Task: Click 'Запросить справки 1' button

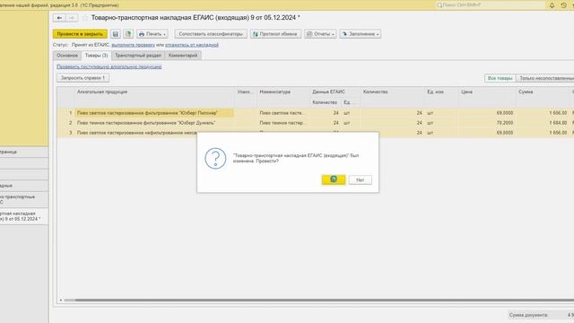Action: [83, 78]
